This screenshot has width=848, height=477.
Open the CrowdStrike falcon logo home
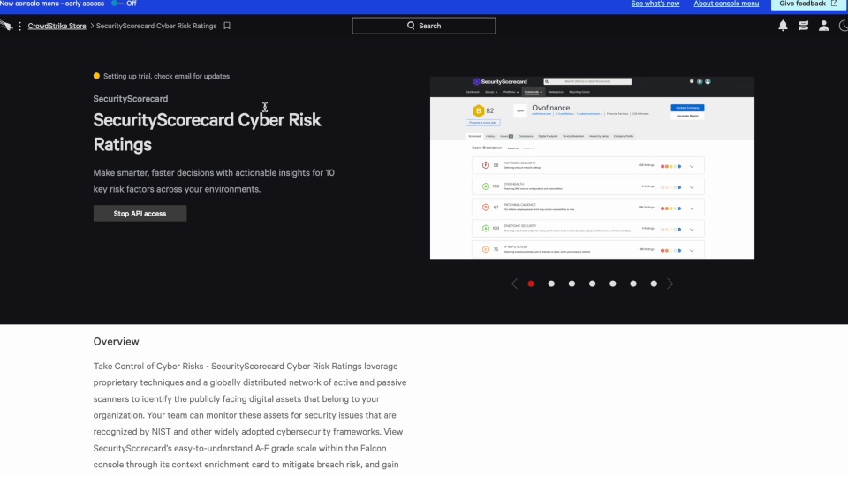(x=6, y=26)
